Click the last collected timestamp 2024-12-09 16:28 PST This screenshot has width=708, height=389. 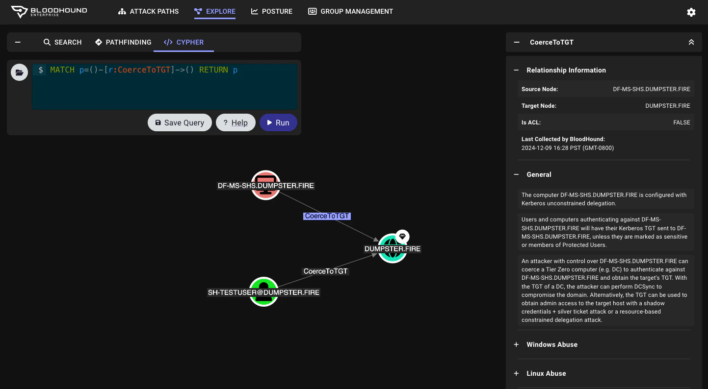568,148
